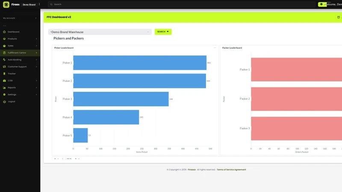342x192 pixels.
Task: Click Packer 2 red bar
Action: tap(296, 99)
